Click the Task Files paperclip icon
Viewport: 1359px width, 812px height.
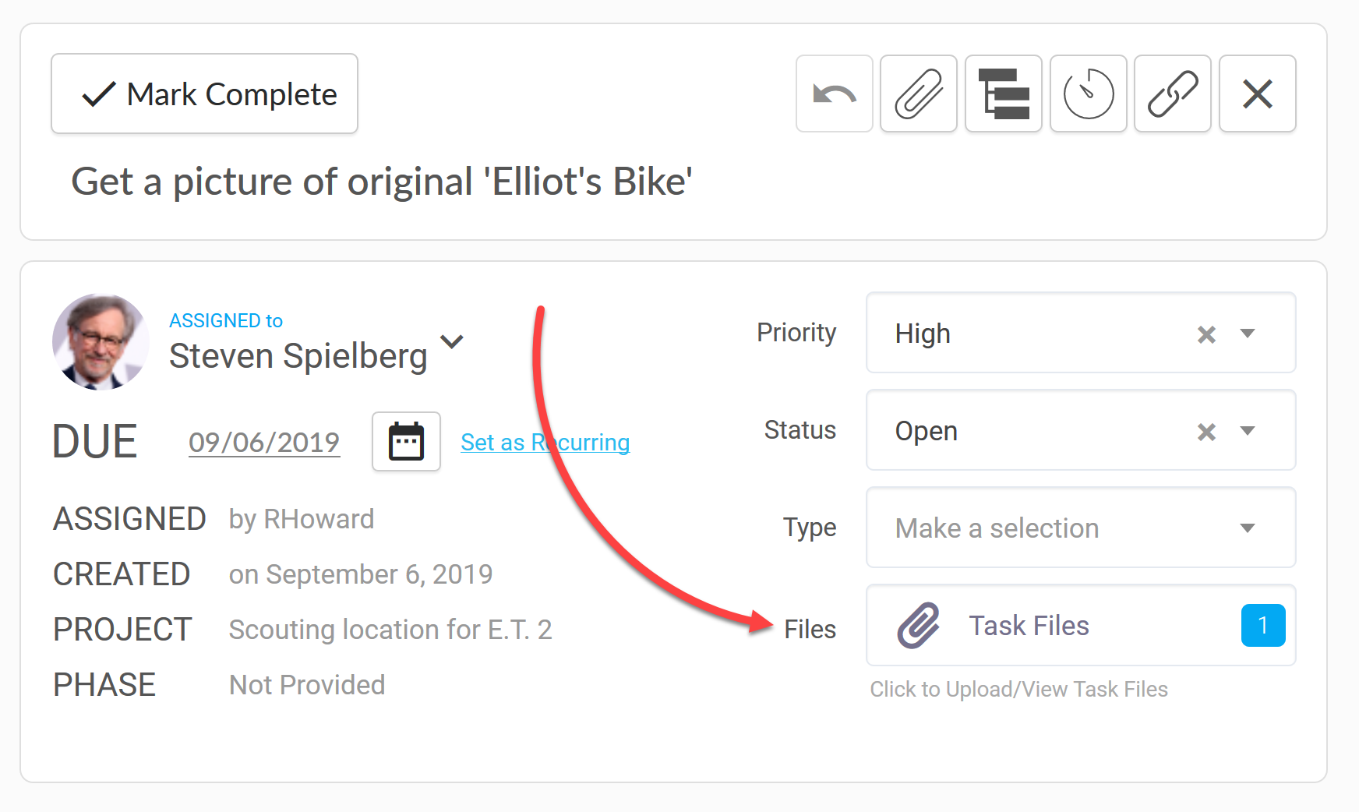point(919,625)
